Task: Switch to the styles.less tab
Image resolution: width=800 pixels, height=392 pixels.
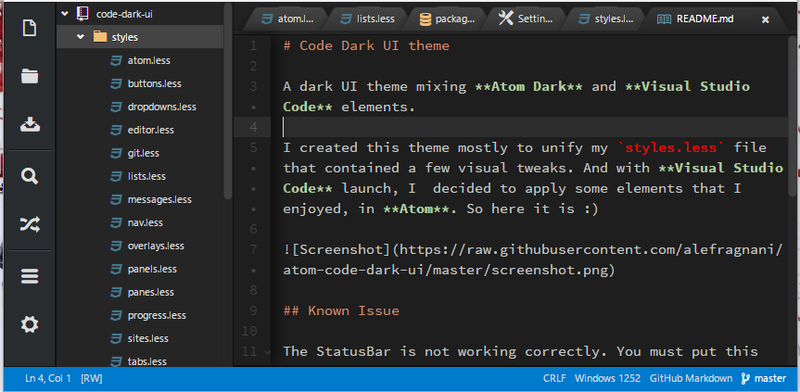Action: tap(606, 19)
